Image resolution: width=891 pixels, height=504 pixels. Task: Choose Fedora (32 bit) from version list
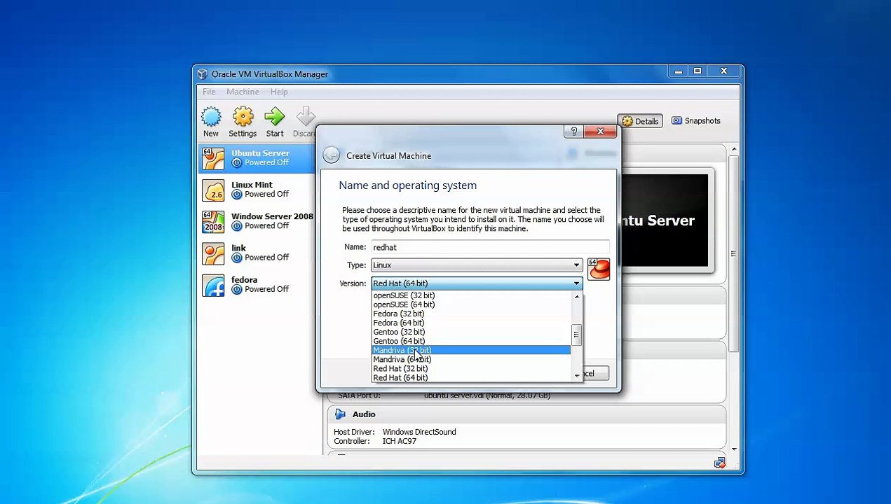click(471, 314)
